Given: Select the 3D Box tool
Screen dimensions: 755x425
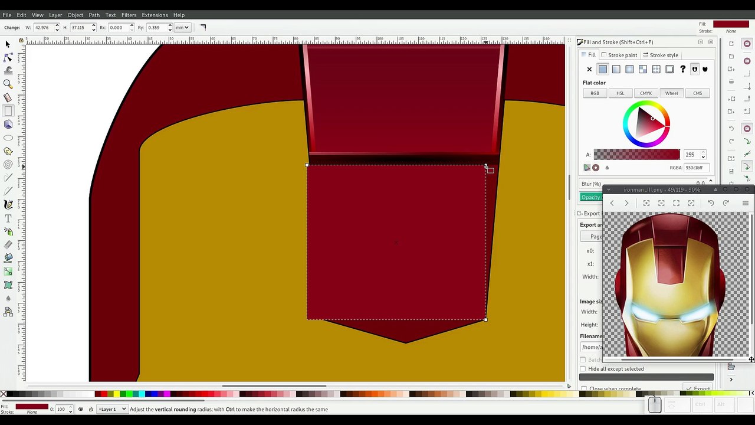Looking at the screenshot, I should 8,124.
